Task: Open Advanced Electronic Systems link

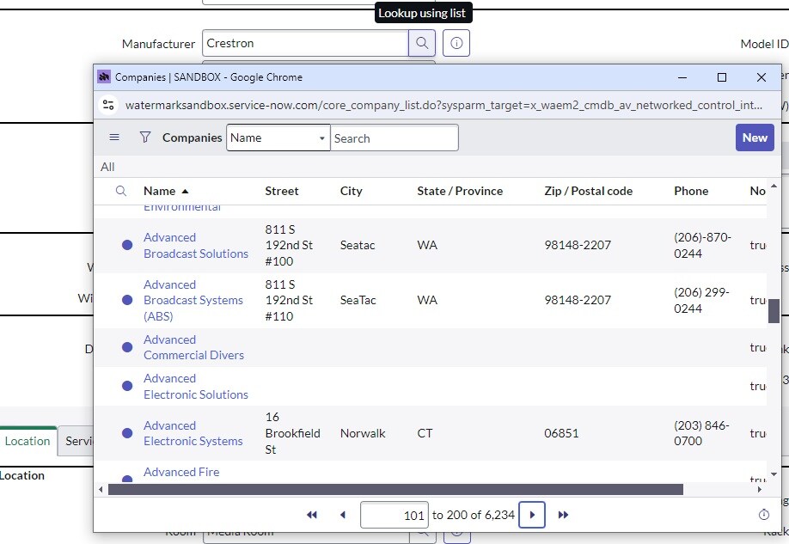Action: (193, 433)
